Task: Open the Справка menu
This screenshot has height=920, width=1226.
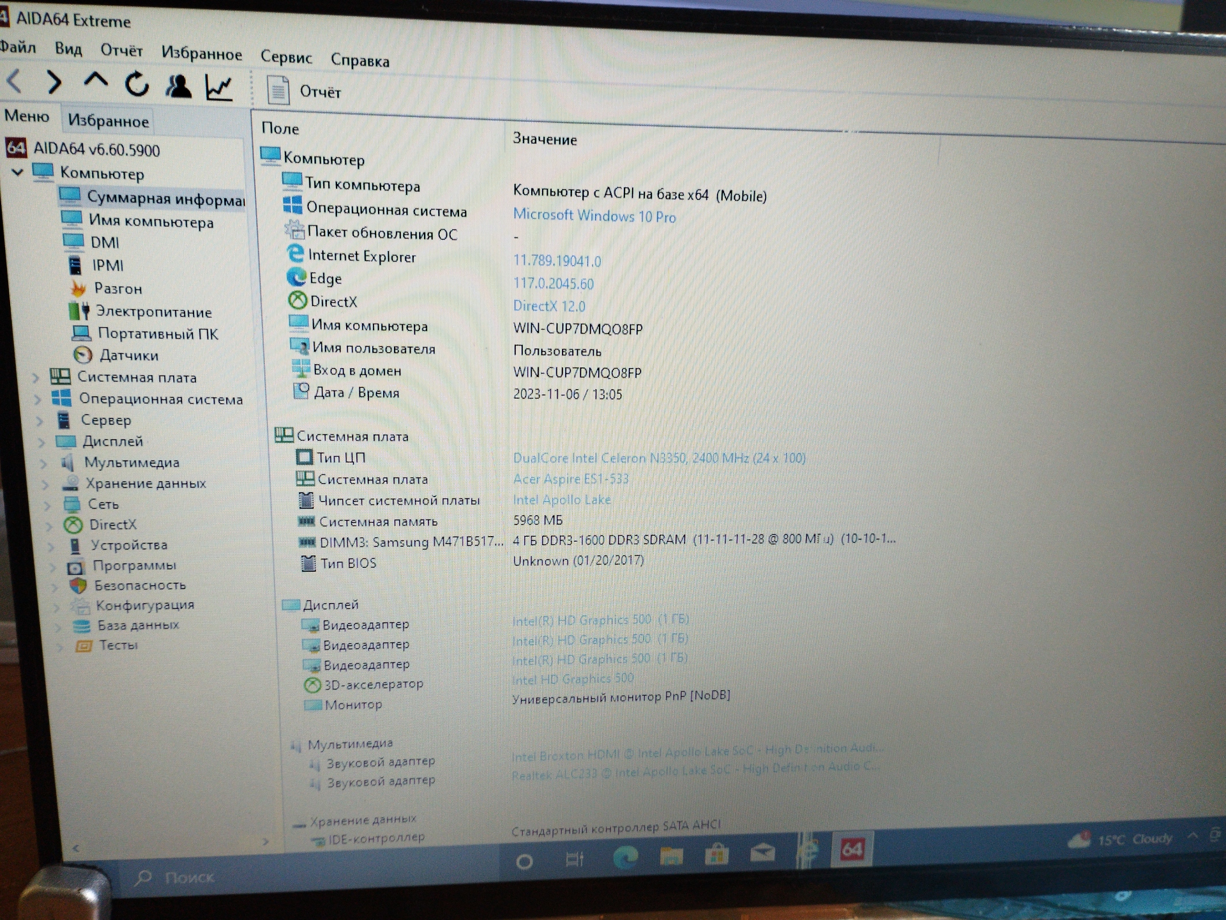Action: 360,60
